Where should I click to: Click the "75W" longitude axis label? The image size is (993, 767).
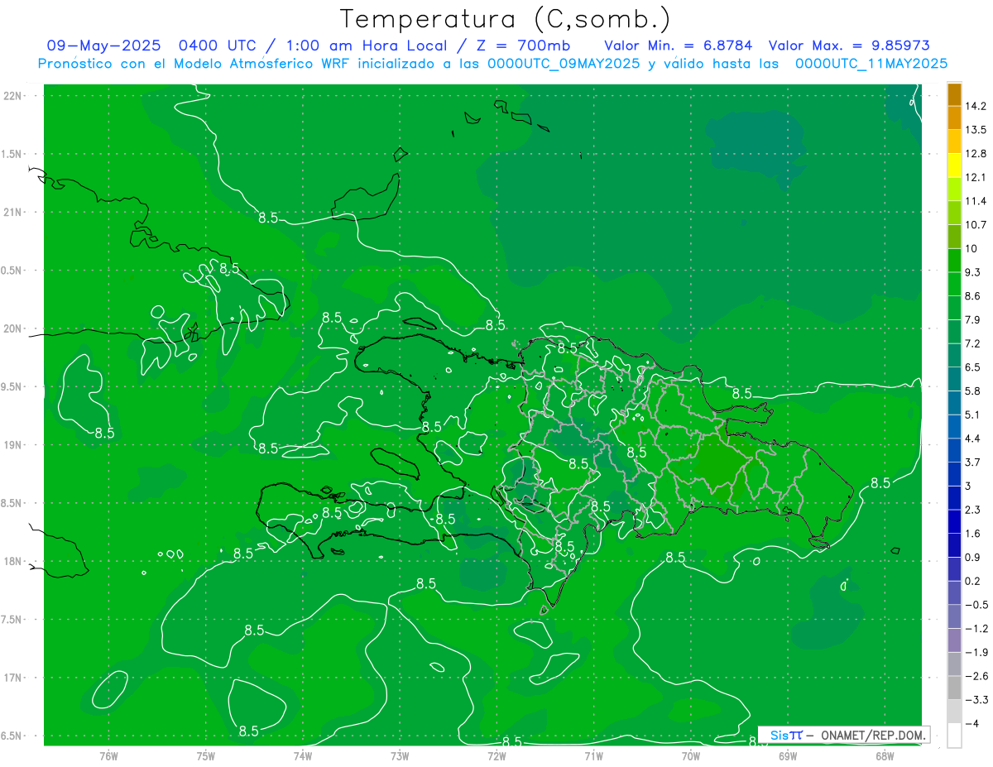[206, 756]
